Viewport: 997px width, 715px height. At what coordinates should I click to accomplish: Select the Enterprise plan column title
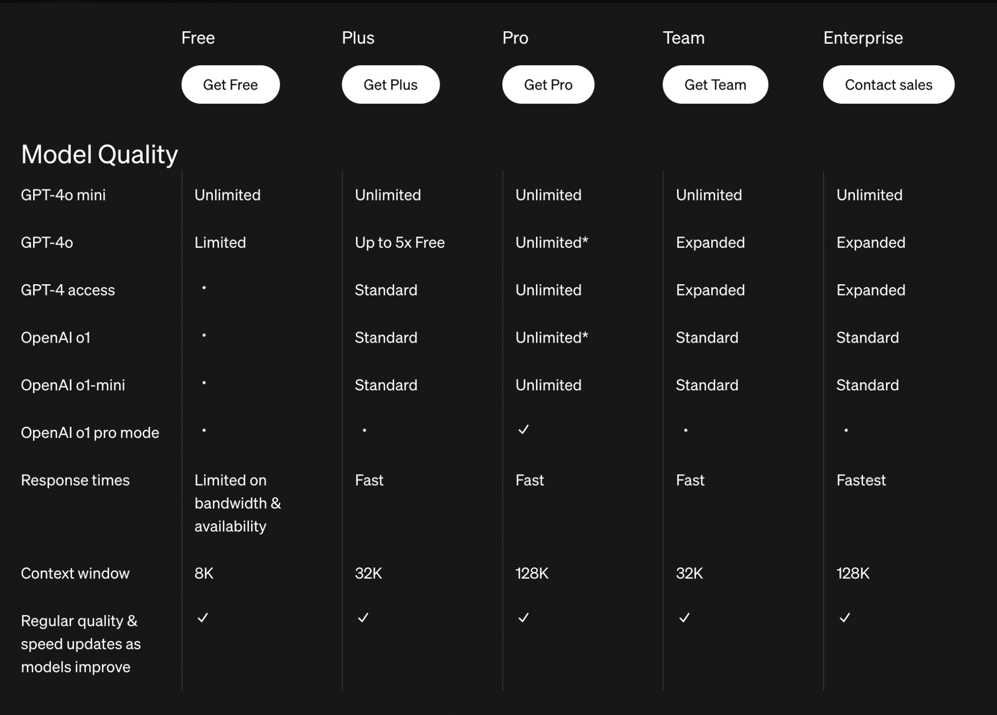pos(863,38)
